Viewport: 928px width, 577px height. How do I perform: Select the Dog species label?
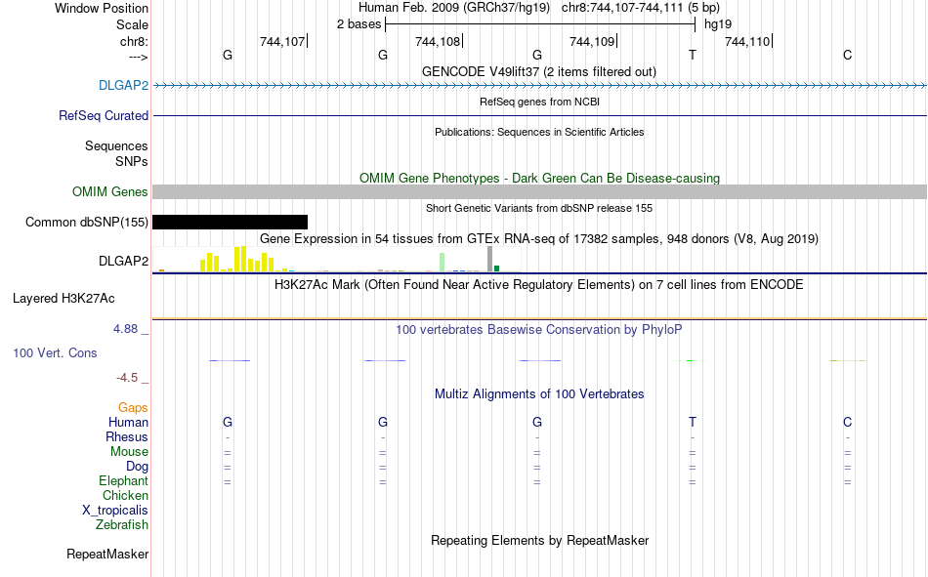pyautogui.click(x=137, y=467)
